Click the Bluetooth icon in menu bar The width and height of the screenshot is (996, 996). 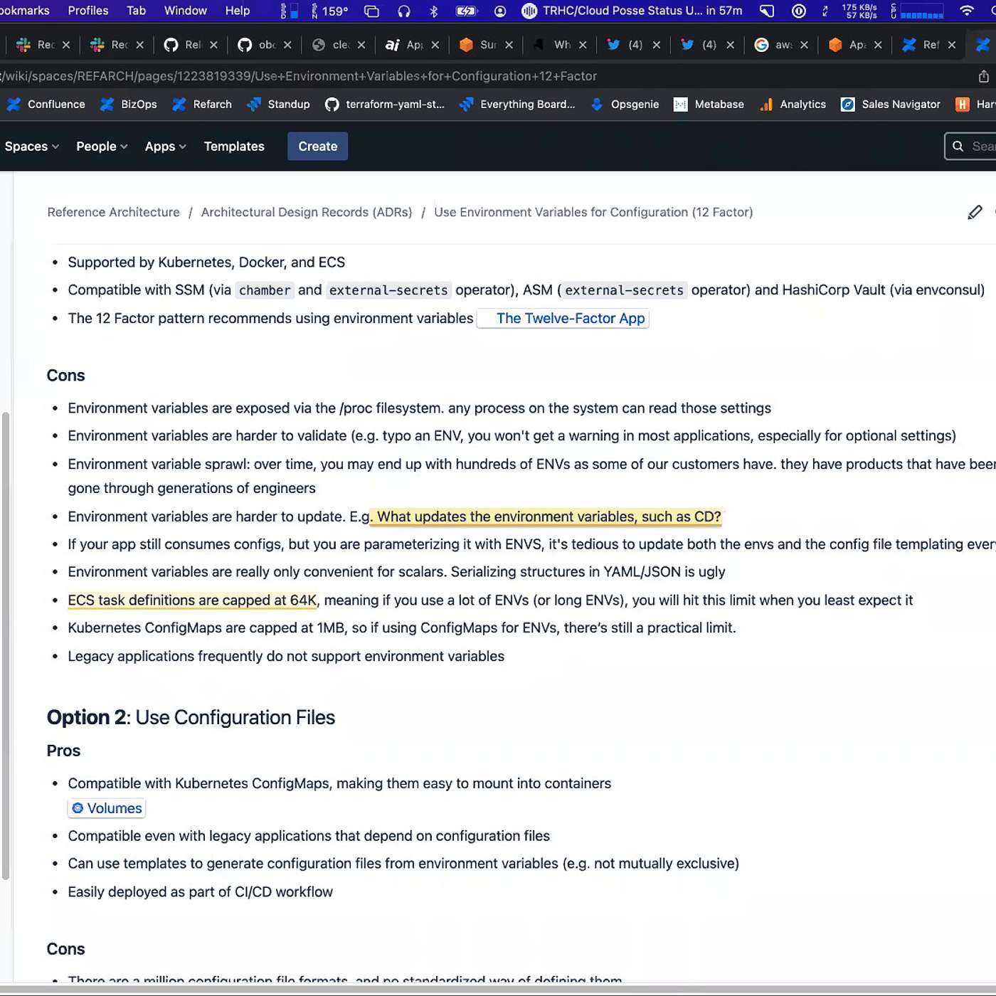(x=434, y=11)
